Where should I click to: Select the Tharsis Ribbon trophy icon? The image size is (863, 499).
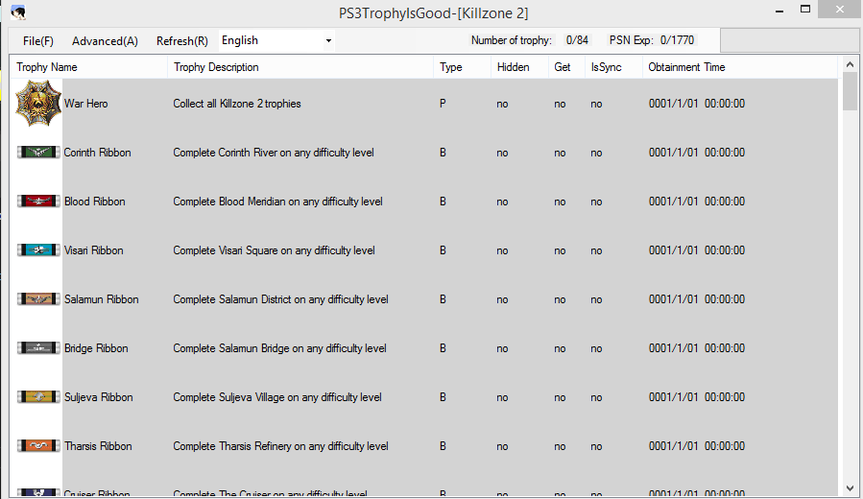click(x=38, y=446)
